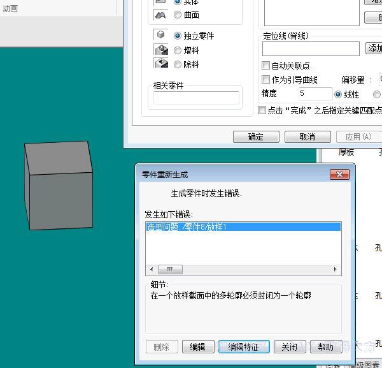Select the 造型问题: /零件8/放样1 error row
This screenshot has height=368, width=382.
tap(243, 227)
